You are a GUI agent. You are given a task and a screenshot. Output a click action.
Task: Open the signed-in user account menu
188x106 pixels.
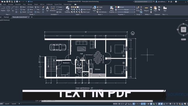161,1
